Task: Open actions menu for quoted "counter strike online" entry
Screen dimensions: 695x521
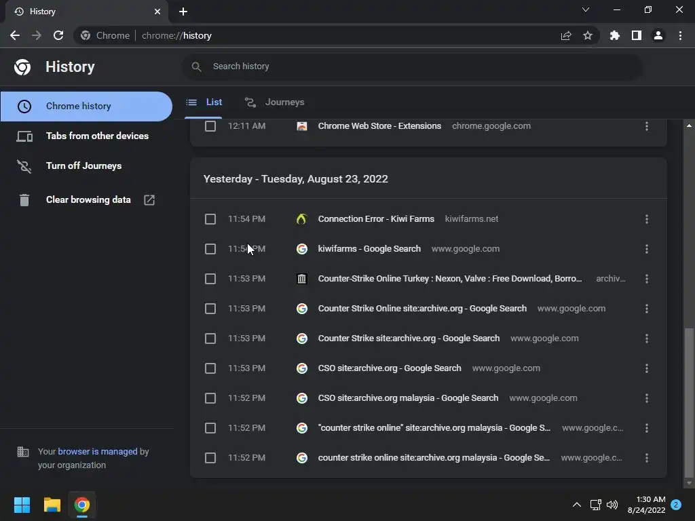Action: (x=647, y=428)
